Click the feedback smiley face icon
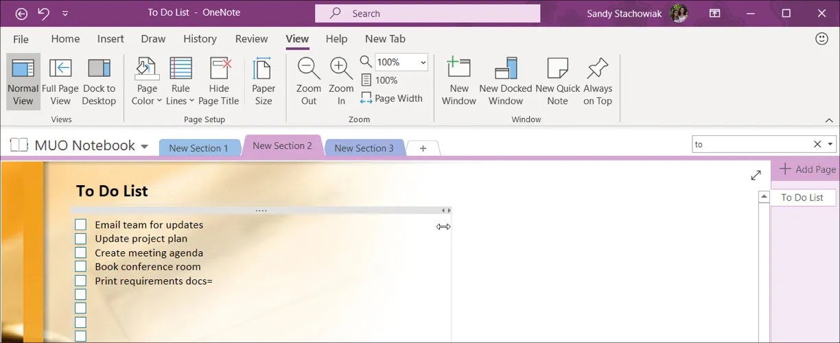Screen dimensions: 840x343 821,39
